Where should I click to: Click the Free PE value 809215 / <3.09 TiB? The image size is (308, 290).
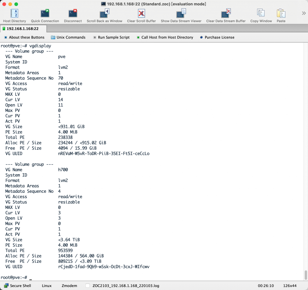[x=80, y=261]
